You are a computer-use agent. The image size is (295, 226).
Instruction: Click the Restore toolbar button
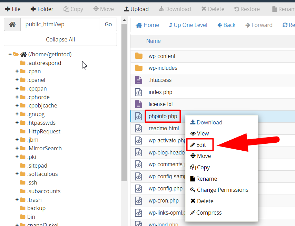pyautogui.click(x=247, y=9)
